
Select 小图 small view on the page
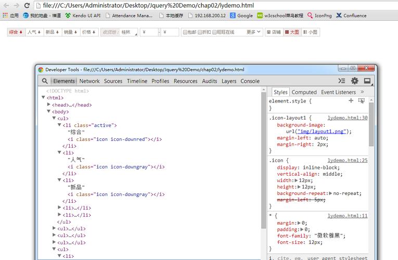(x=311, y=32)
